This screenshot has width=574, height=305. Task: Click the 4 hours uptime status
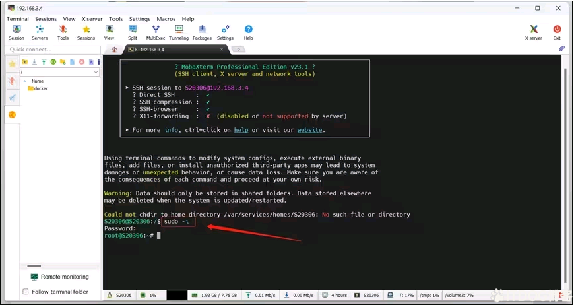(x=335, y=295)
